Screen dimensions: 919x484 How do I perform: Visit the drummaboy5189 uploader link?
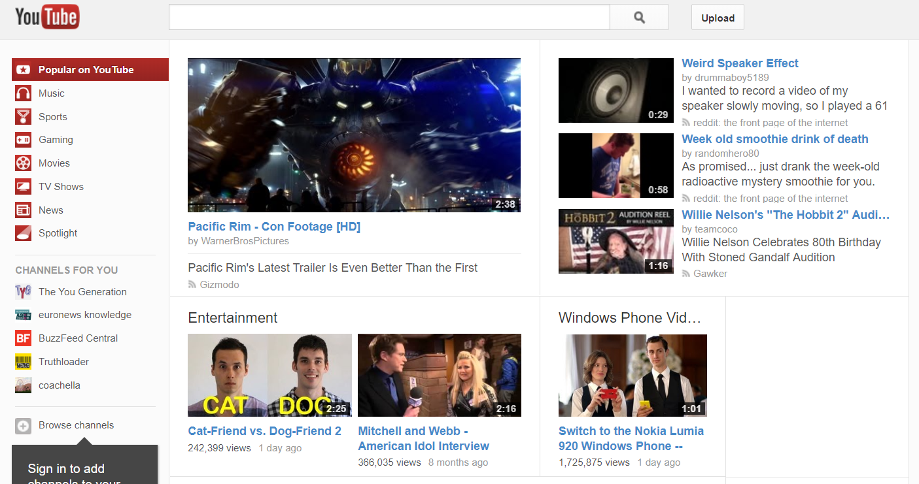coord(732,78)
